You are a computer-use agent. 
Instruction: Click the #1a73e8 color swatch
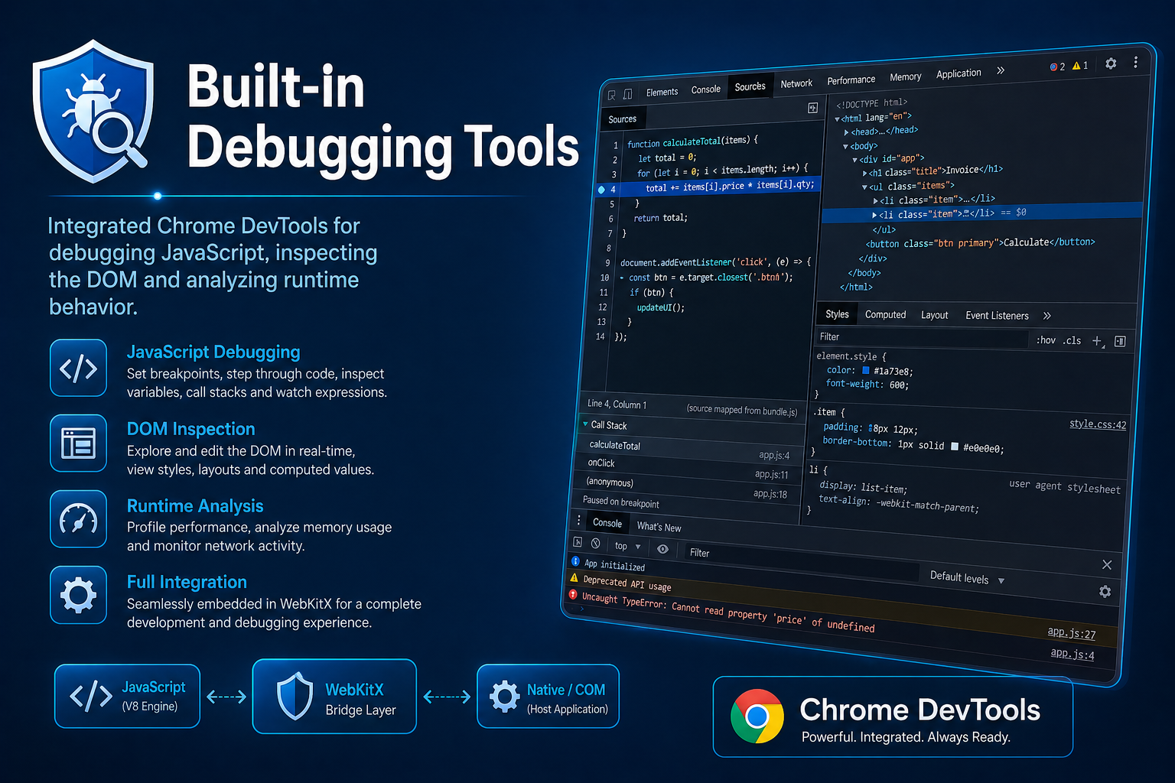tap(865, 369)
